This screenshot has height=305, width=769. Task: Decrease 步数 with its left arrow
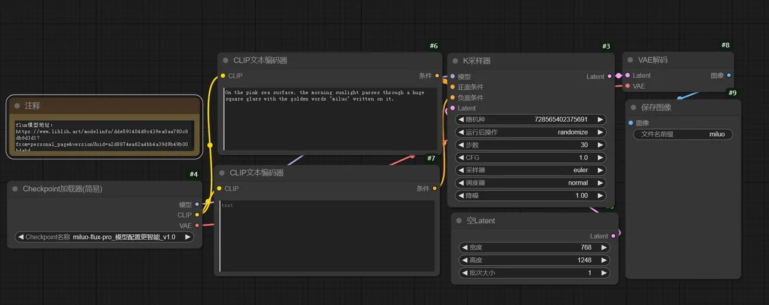[x=461, y=145]
